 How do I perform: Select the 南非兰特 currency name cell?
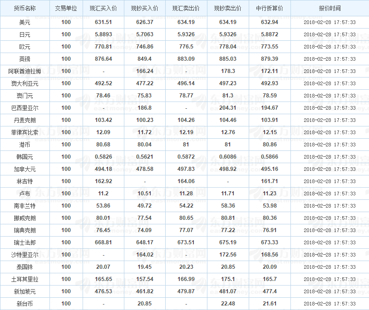point(25,206)
